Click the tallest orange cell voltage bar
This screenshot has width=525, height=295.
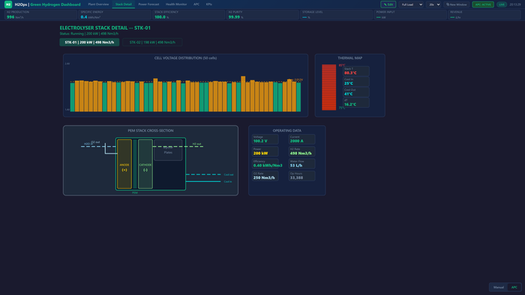coord(243,94)
